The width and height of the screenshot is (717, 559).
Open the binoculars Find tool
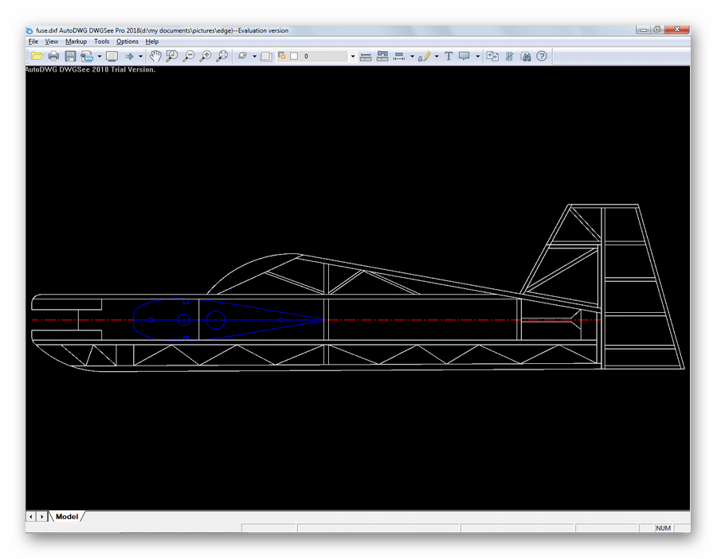click(x=525, y=57)
